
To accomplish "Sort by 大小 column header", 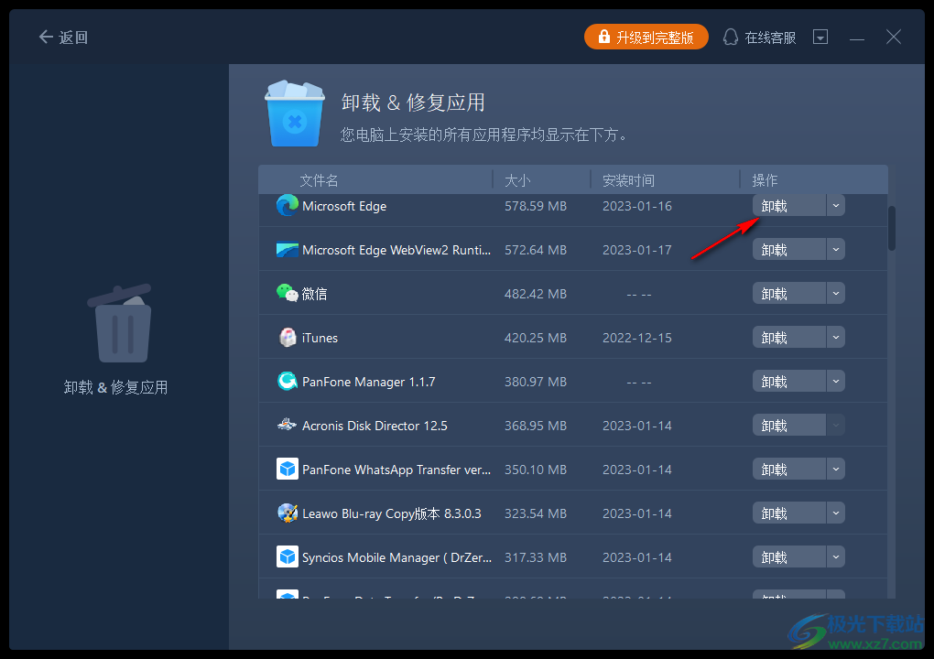I will click(x=517, y=180).
